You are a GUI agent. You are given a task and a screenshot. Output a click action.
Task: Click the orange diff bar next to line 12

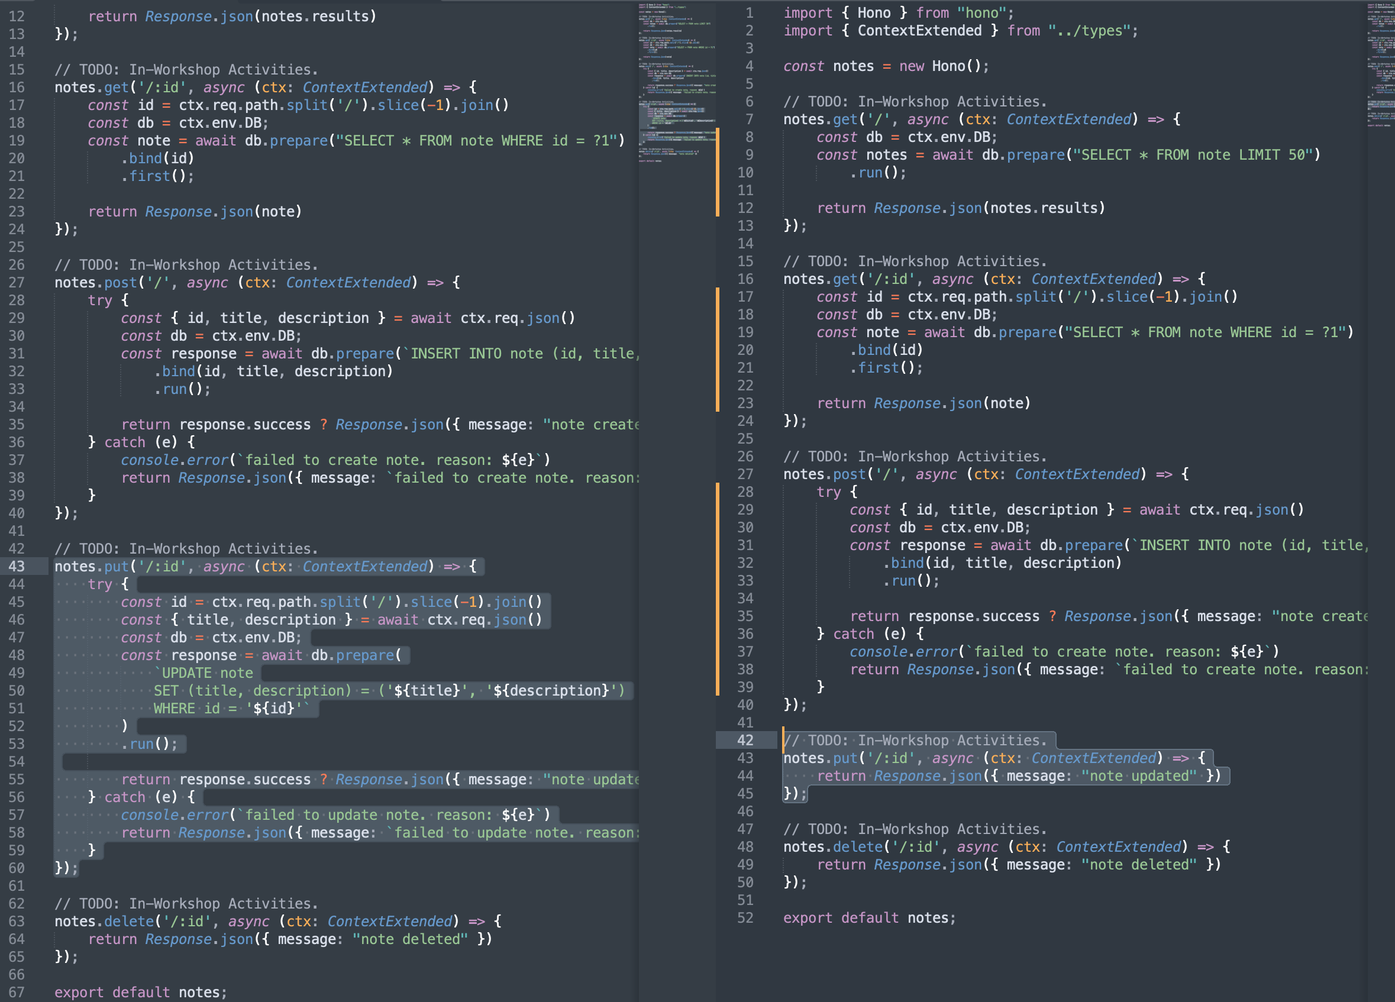pyautogui.click(x=718, y=208)
